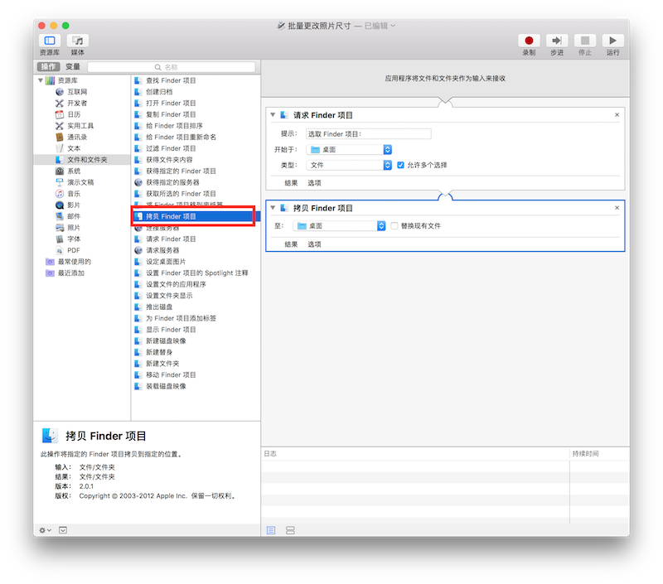The image size is (663, 584).
Task: Show the log list view
Action: click(x=271, y=530)
